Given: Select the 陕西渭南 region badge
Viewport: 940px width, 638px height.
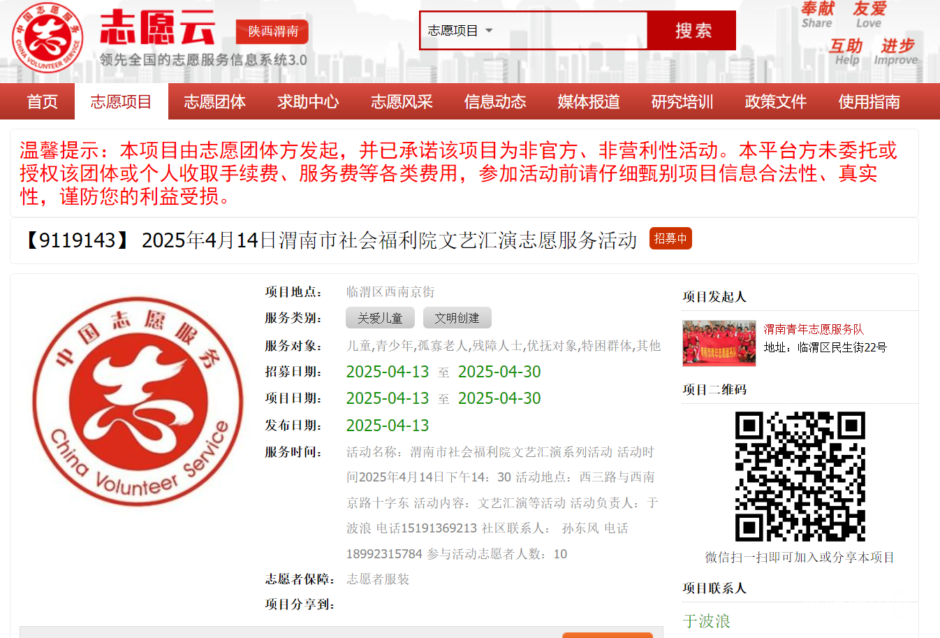Looking at the screenshot, I should tap(272, 31).
